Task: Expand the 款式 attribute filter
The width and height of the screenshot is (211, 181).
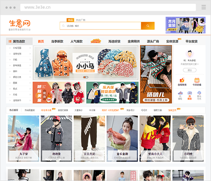Action: [x=19, y=89]
